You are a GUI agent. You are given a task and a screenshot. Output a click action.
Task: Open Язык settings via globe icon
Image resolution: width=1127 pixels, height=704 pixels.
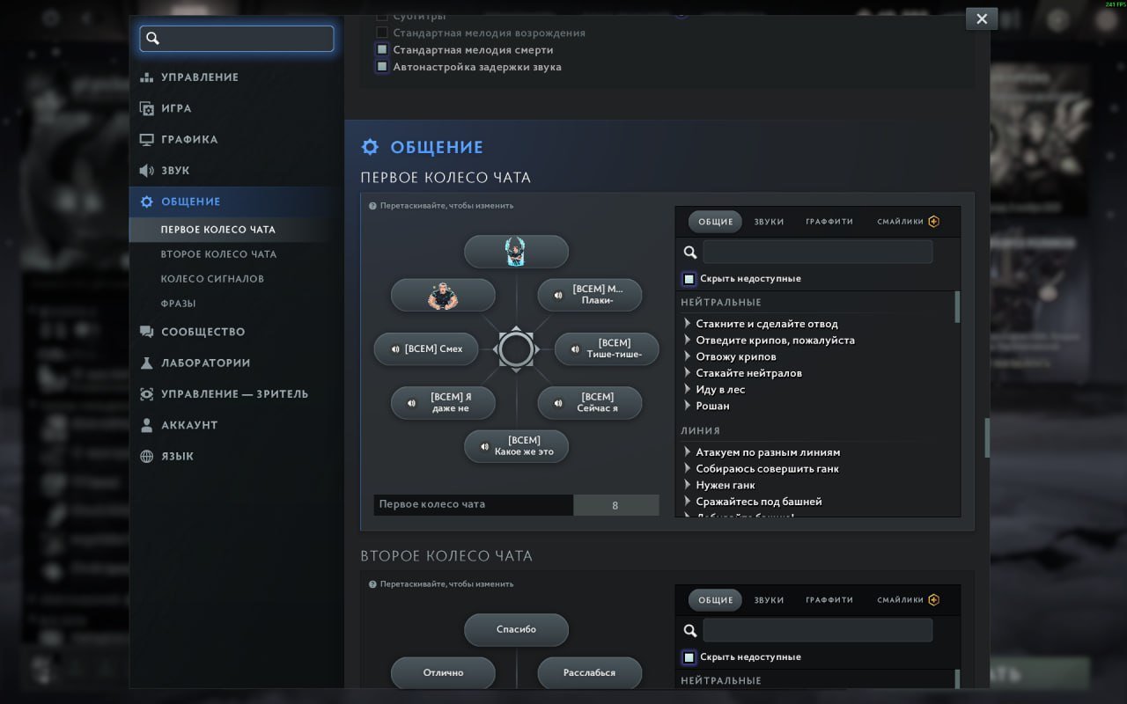147,457
